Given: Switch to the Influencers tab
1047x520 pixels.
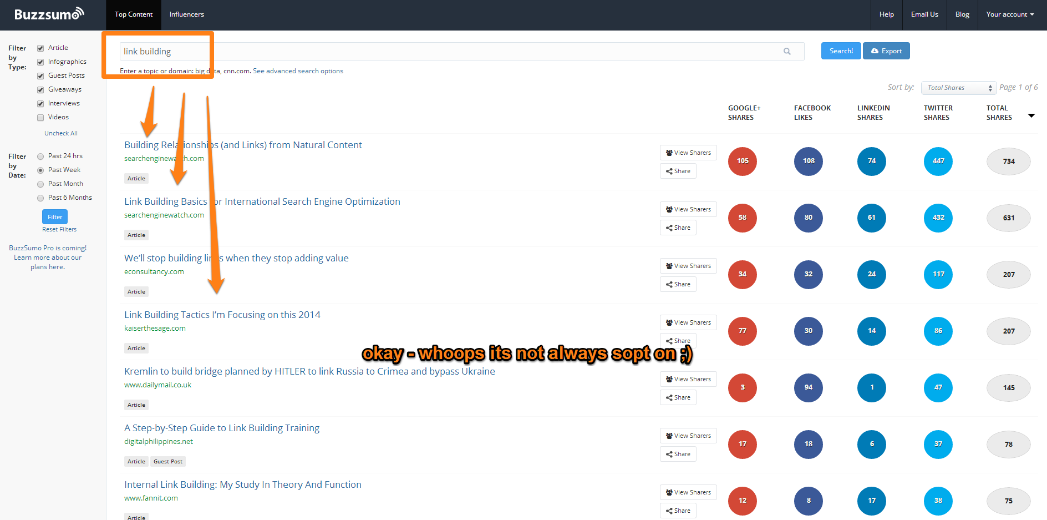Looking at the screenshot, I should (x=186, y=14).
